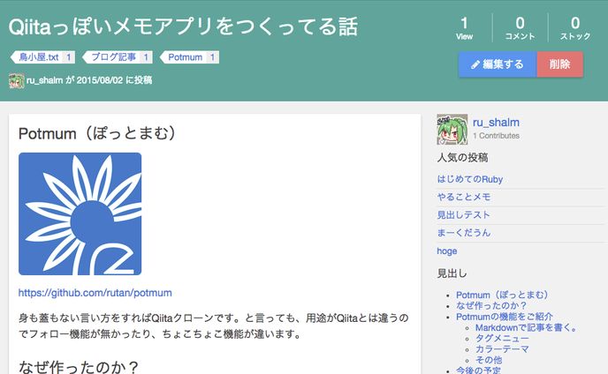
Task: Open the 鳥小屋.txt tag
Action: 39,57
